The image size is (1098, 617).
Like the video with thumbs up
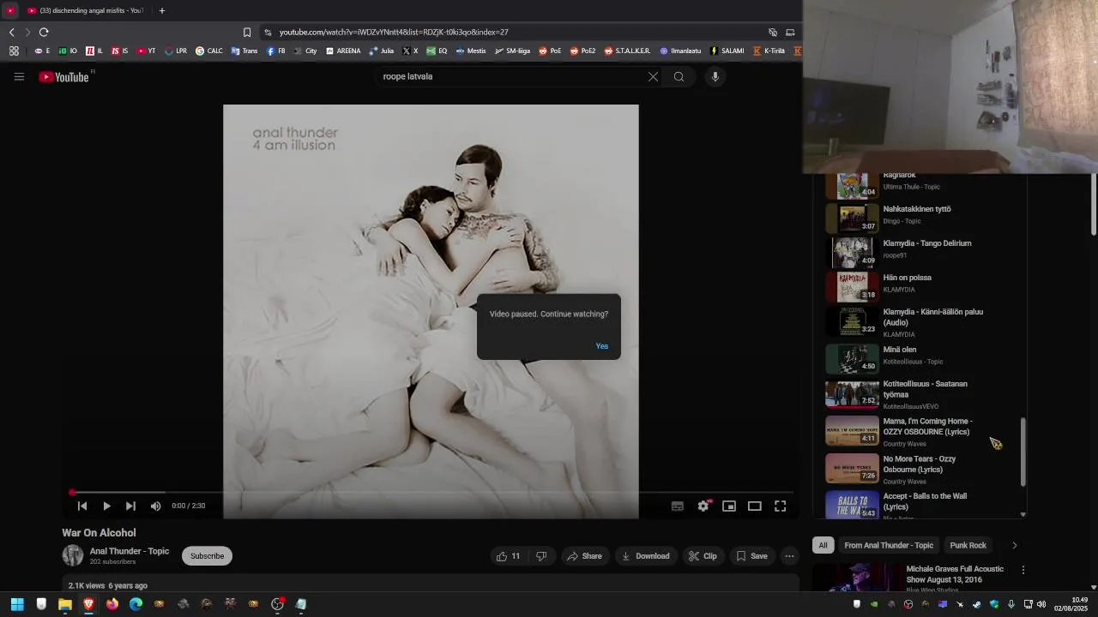tap(508, 556)
